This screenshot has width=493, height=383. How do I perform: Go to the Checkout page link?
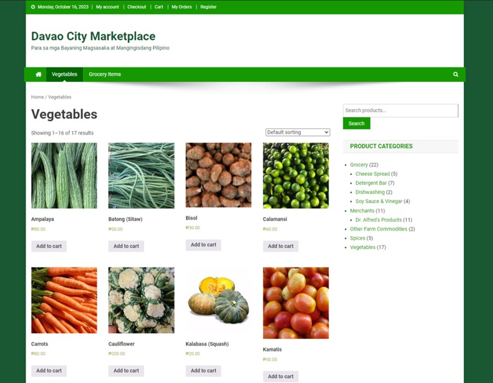[x=136, y=7]
